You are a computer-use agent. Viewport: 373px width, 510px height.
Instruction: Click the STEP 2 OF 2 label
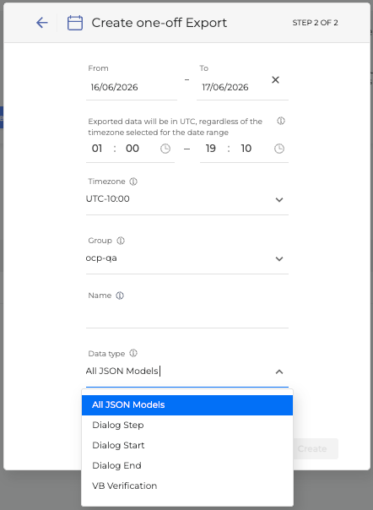pyautogui.click(x=315, y=23)
